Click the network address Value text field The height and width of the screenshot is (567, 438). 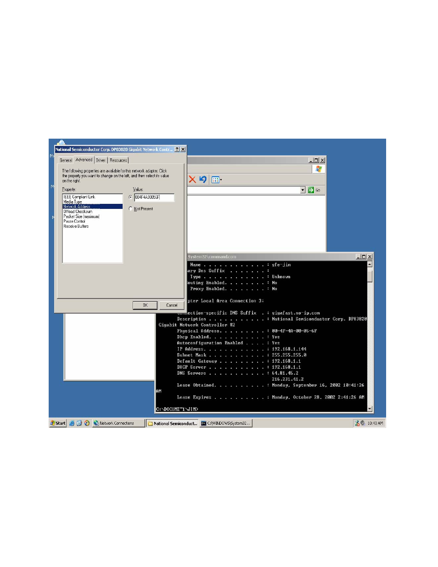coord(154,197)
